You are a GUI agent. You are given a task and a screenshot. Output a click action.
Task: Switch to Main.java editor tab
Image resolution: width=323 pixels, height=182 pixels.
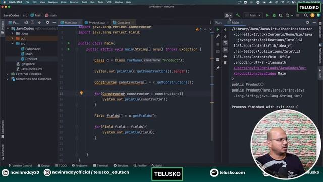pos(70,22)
